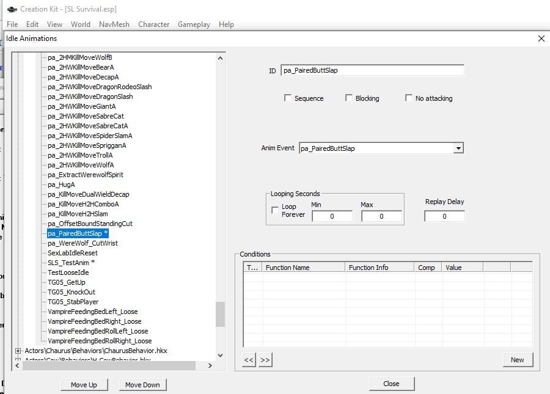Toggle the Loop Forever checkbox
The width and height of the screenshot is (550, 394).
275,210
